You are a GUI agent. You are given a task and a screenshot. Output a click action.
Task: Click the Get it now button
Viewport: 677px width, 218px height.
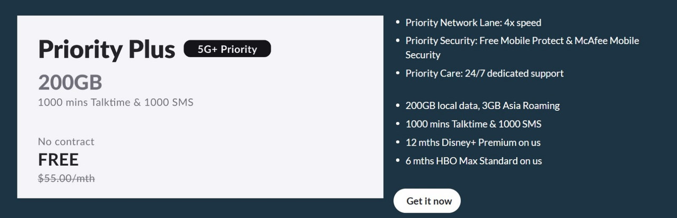(427, 201)
